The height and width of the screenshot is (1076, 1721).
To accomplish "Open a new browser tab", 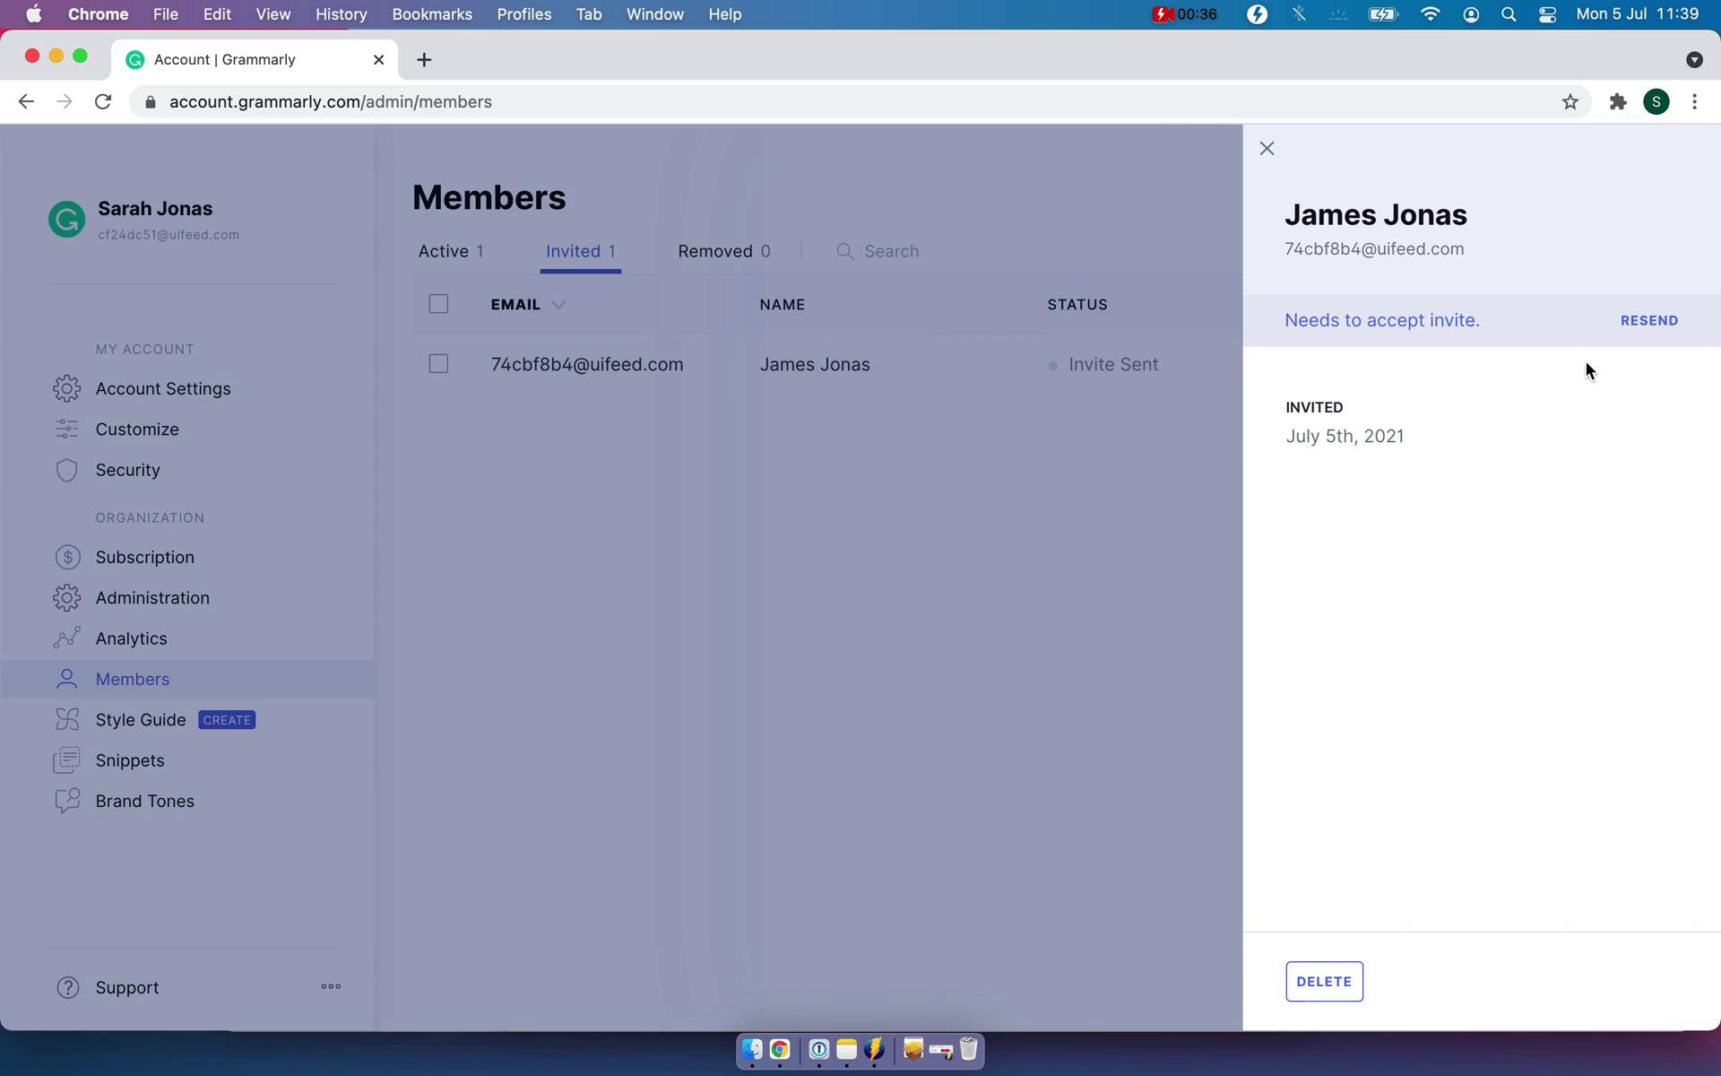I will point(425,60).
